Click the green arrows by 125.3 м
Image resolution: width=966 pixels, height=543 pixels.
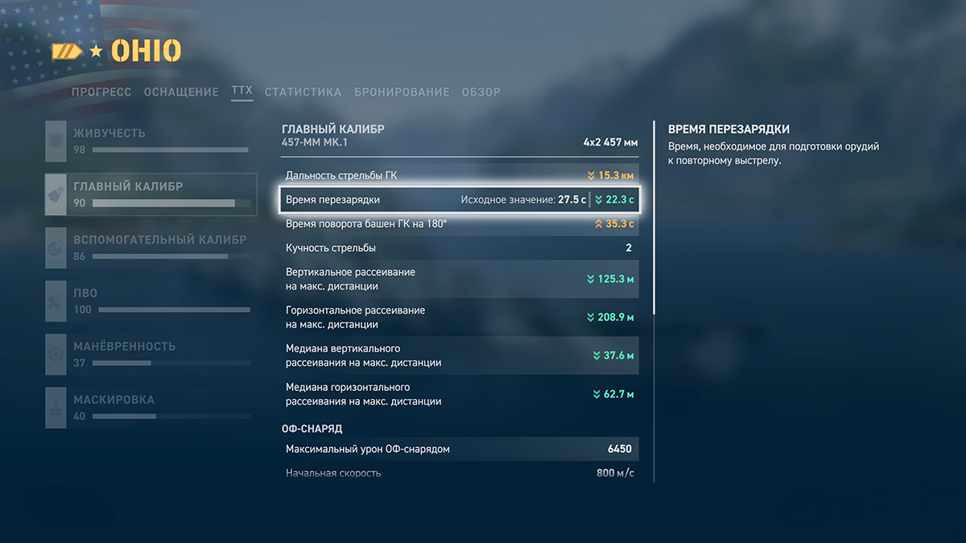(591, 279)
